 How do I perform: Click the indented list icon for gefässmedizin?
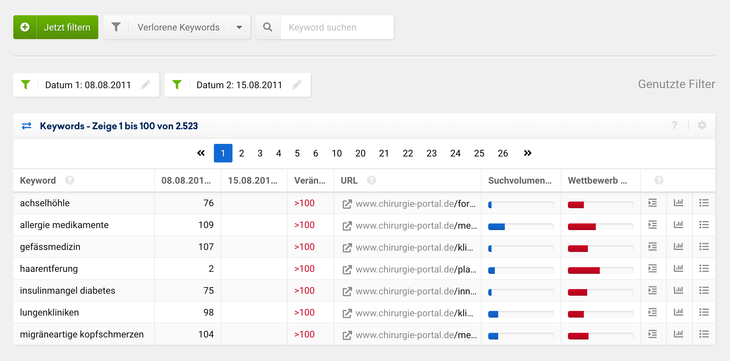pyautogui.click(x=653, y=247)
